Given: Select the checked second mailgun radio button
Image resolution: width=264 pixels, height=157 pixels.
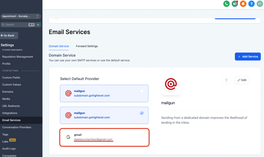Looking at the screenshot, I should (x=142, y=113).
